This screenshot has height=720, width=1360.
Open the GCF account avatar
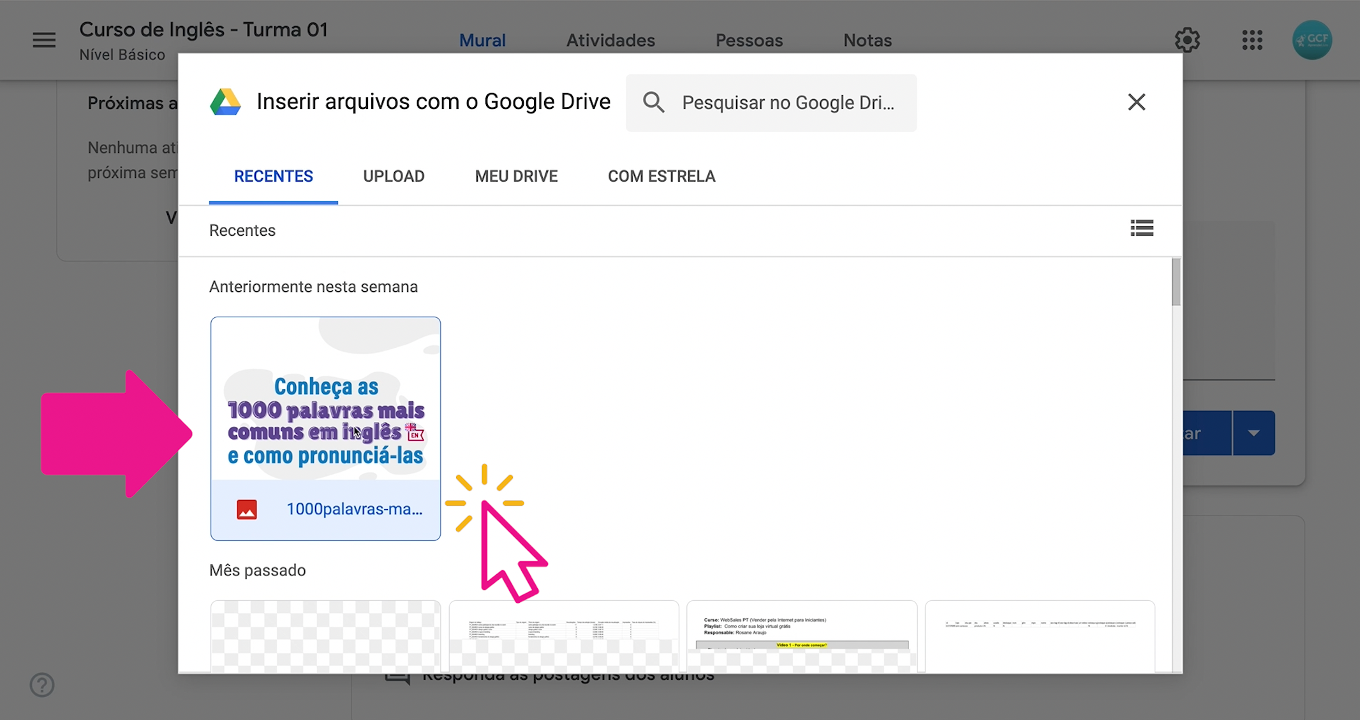point(1312,40)
